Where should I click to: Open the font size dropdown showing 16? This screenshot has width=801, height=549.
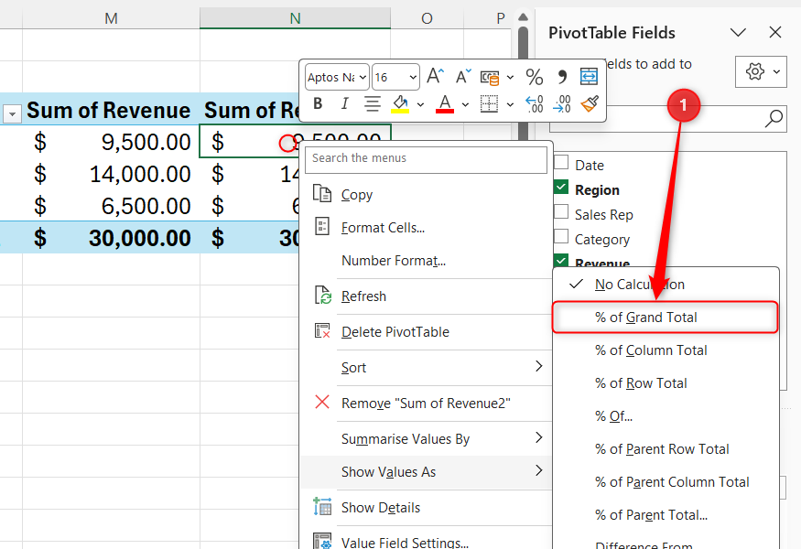coord(413,77)
